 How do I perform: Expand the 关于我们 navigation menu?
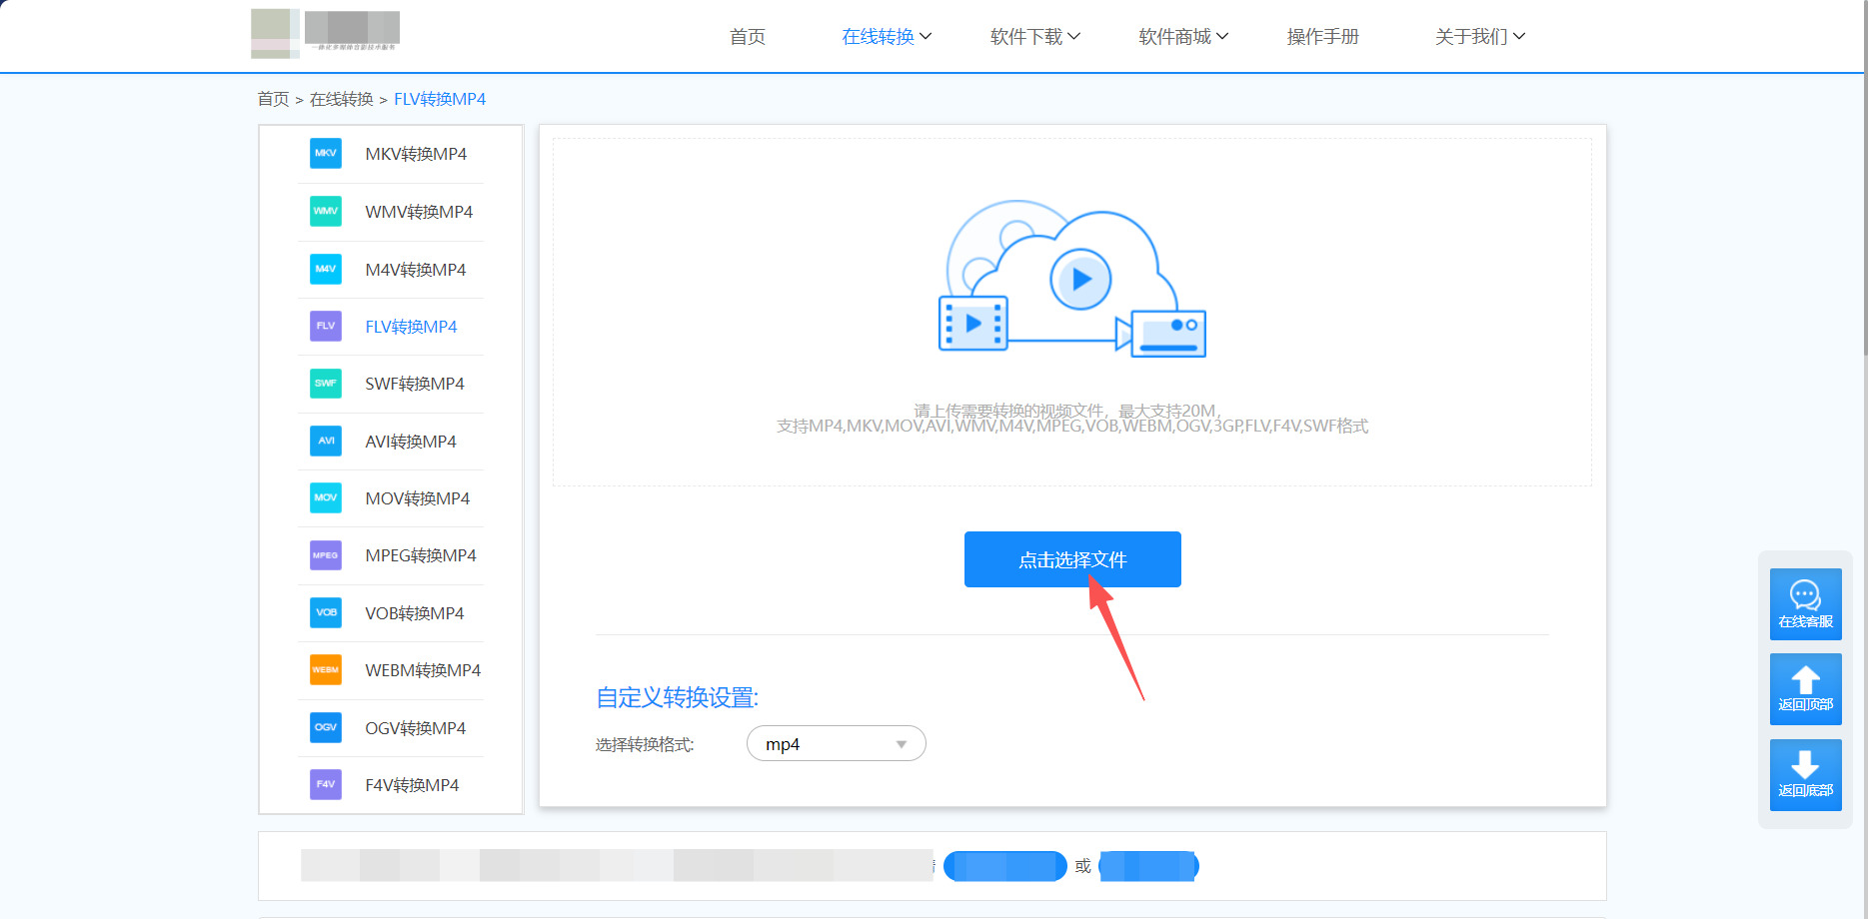click(1480, 37)
